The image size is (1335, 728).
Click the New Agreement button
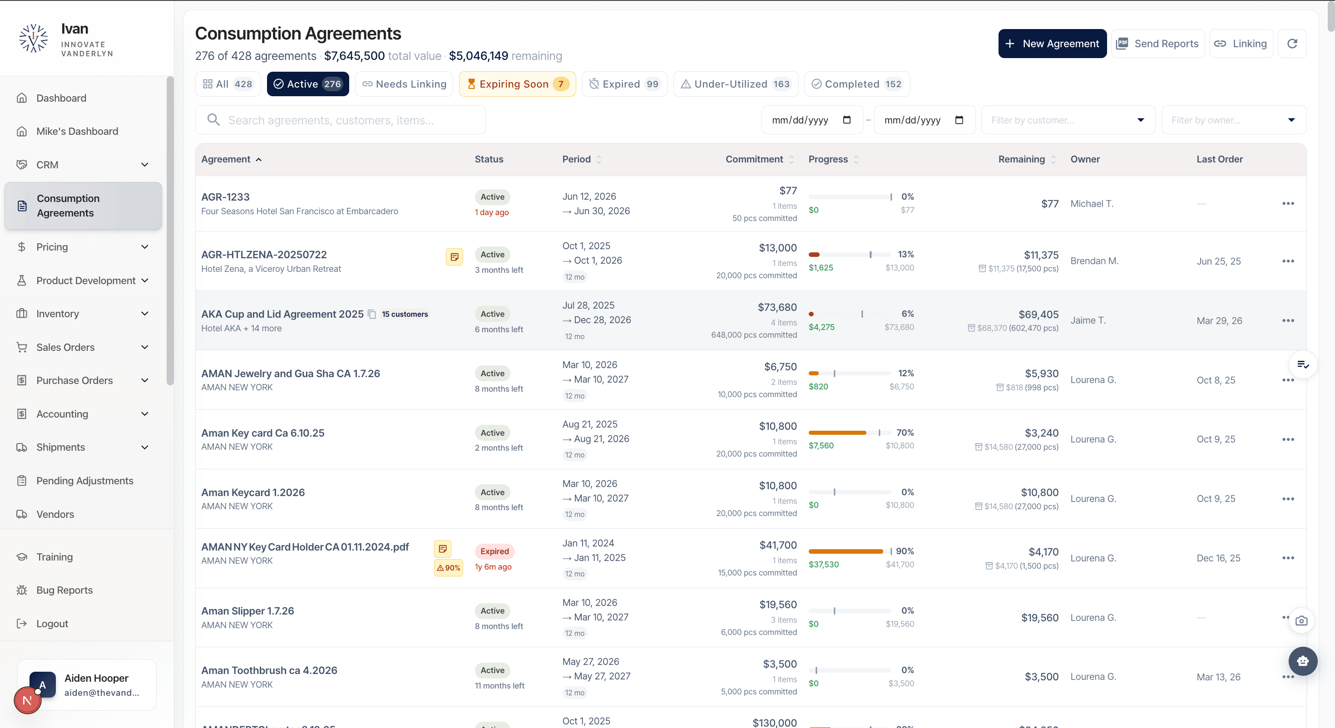[x=1052, y=44]
